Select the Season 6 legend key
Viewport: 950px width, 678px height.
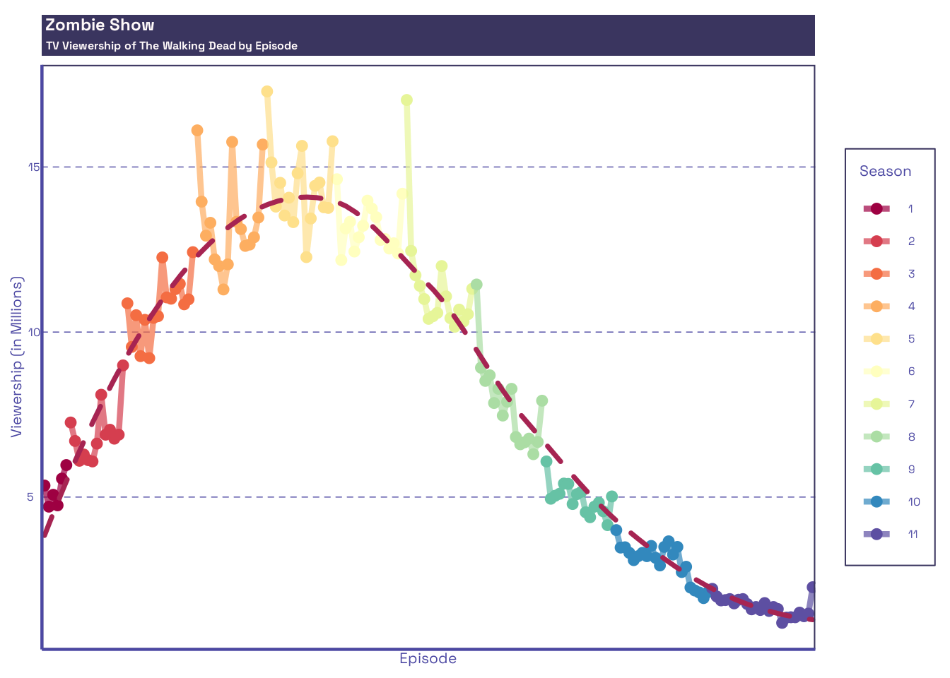click(x=876, y=371)
